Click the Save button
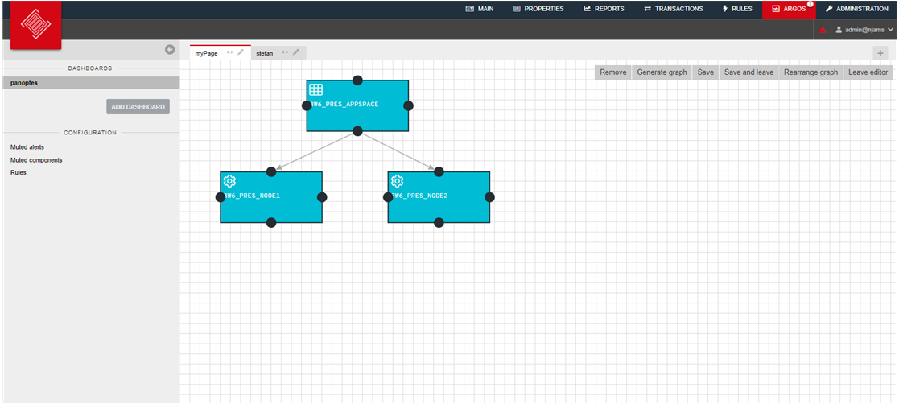Image resolution: width=899 pixels, height=404 pixels. (705, 72)
